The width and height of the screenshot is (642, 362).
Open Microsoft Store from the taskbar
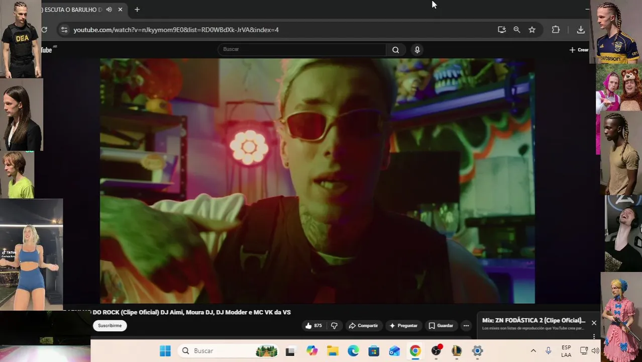click(x=374, y=351)
